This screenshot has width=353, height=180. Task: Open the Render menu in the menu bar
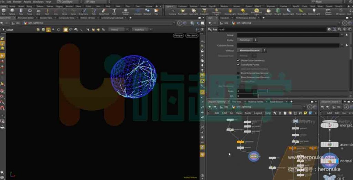[17, 2]
